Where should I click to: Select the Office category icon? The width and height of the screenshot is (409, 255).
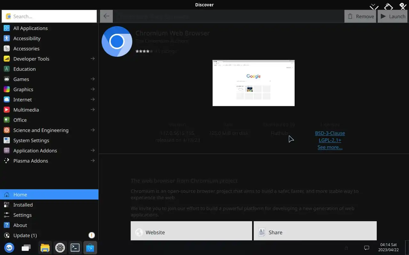pos(7,120)
